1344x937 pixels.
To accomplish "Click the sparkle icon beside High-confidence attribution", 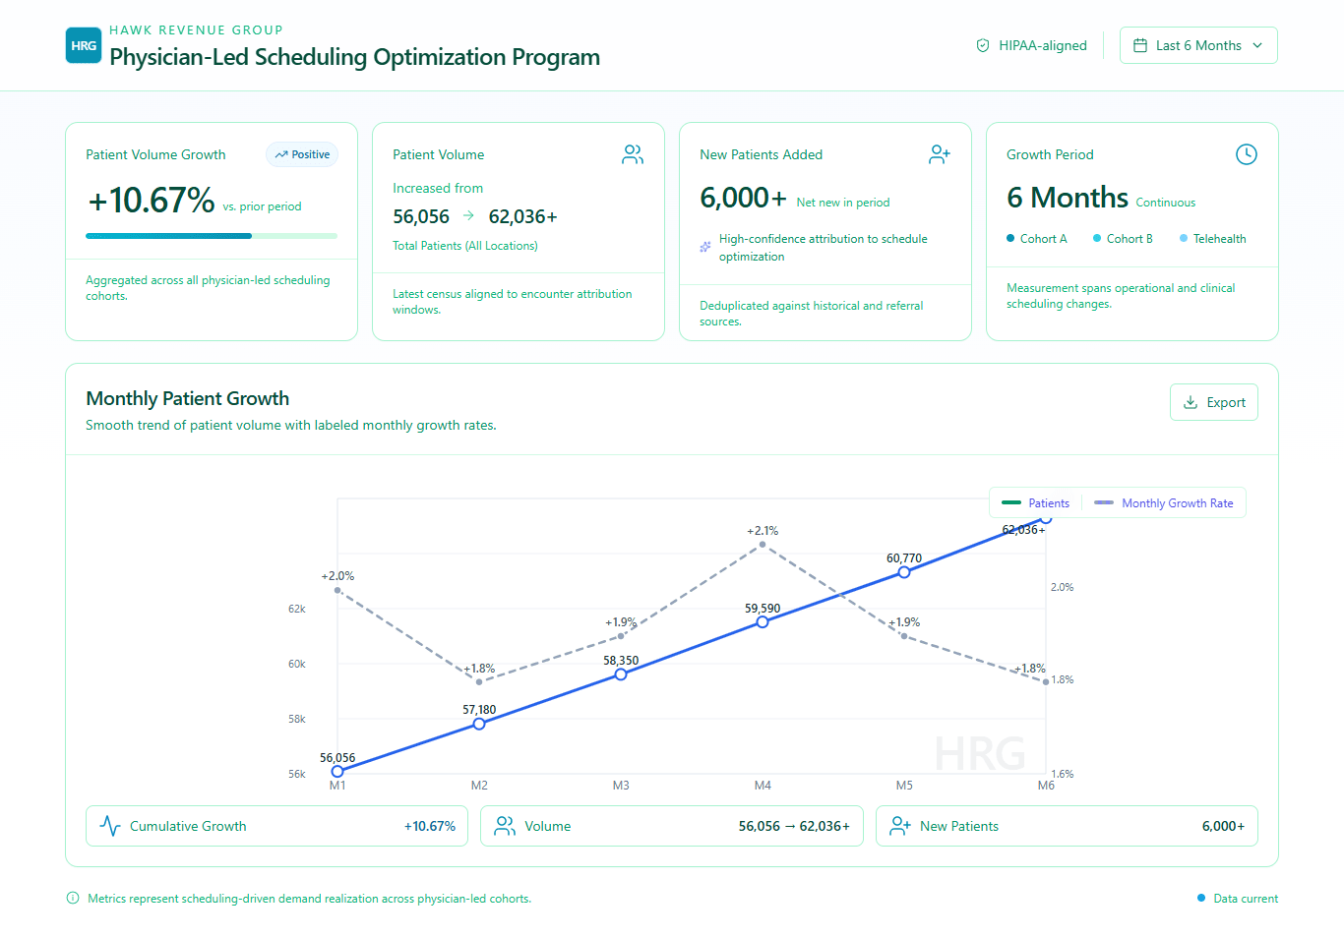I will [x=705, y=247].
